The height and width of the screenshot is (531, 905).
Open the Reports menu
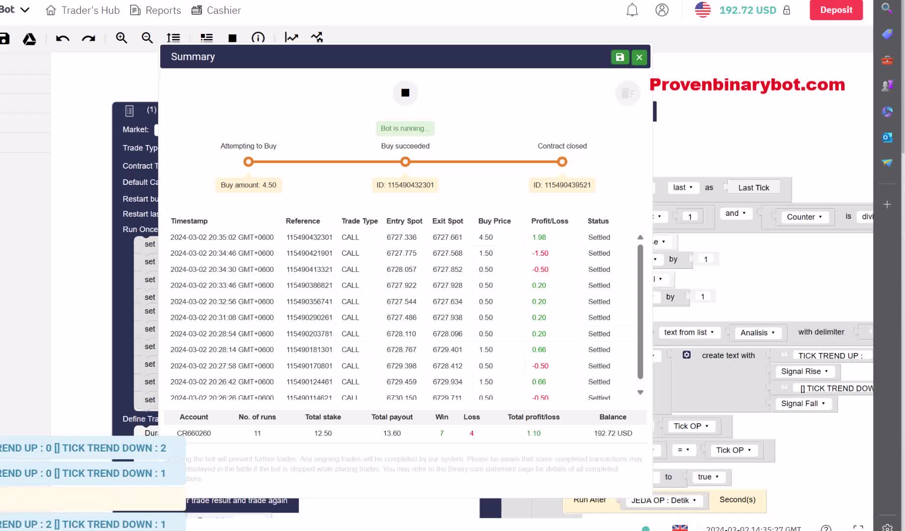point(155,10)
